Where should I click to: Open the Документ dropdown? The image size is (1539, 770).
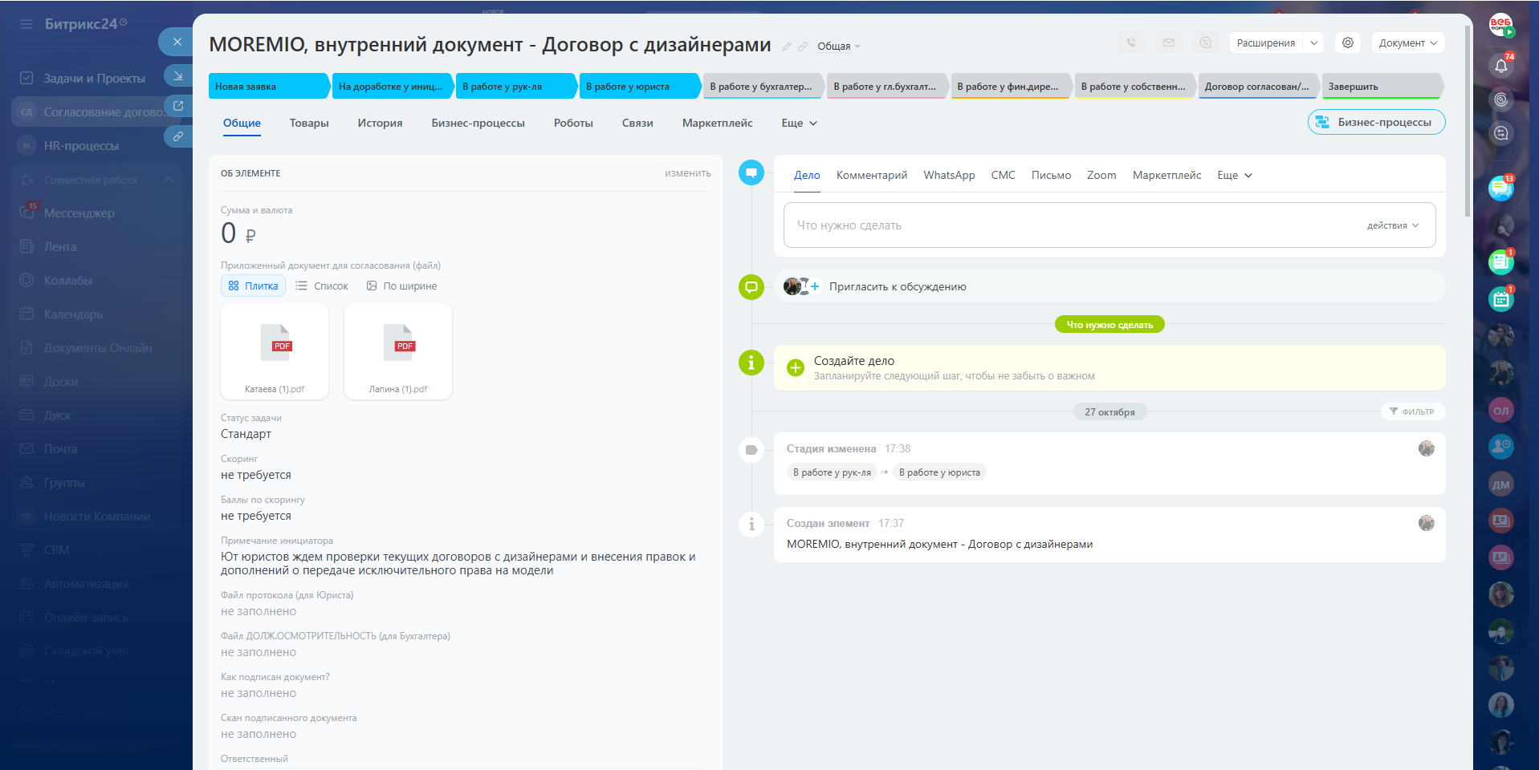1407,43
